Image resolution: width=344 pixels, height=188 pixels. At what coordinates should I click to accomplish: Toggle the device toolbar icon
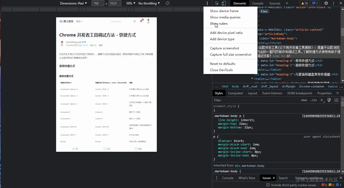[224, 3]
